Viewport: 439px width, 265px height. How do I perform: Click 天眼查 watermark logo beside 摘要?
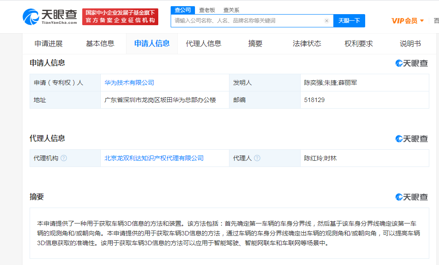[412, 197]
